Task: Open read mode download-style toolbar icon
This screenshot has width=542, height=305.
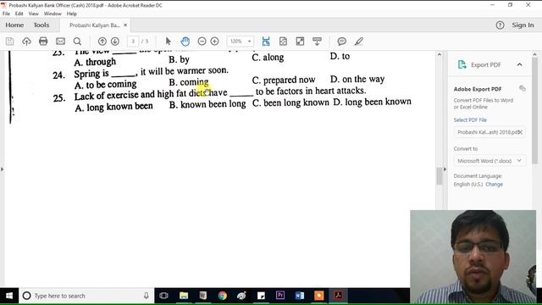Action: click(317, 42)
